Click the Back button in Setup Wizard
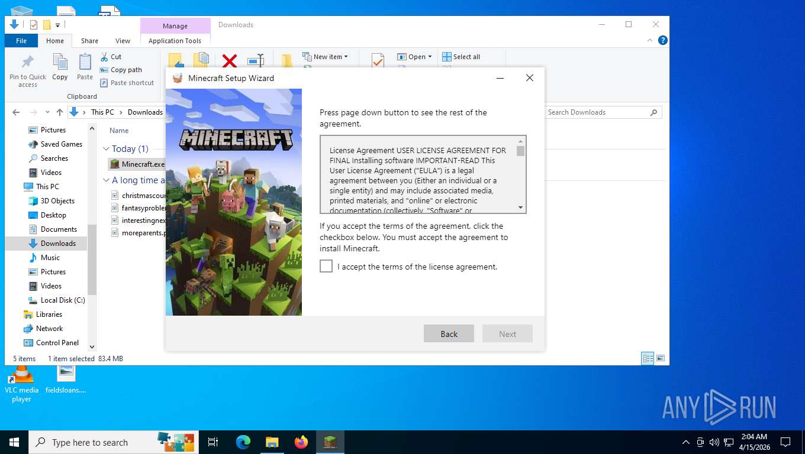This screenshot has height=454, width=805. coord(449,333)
